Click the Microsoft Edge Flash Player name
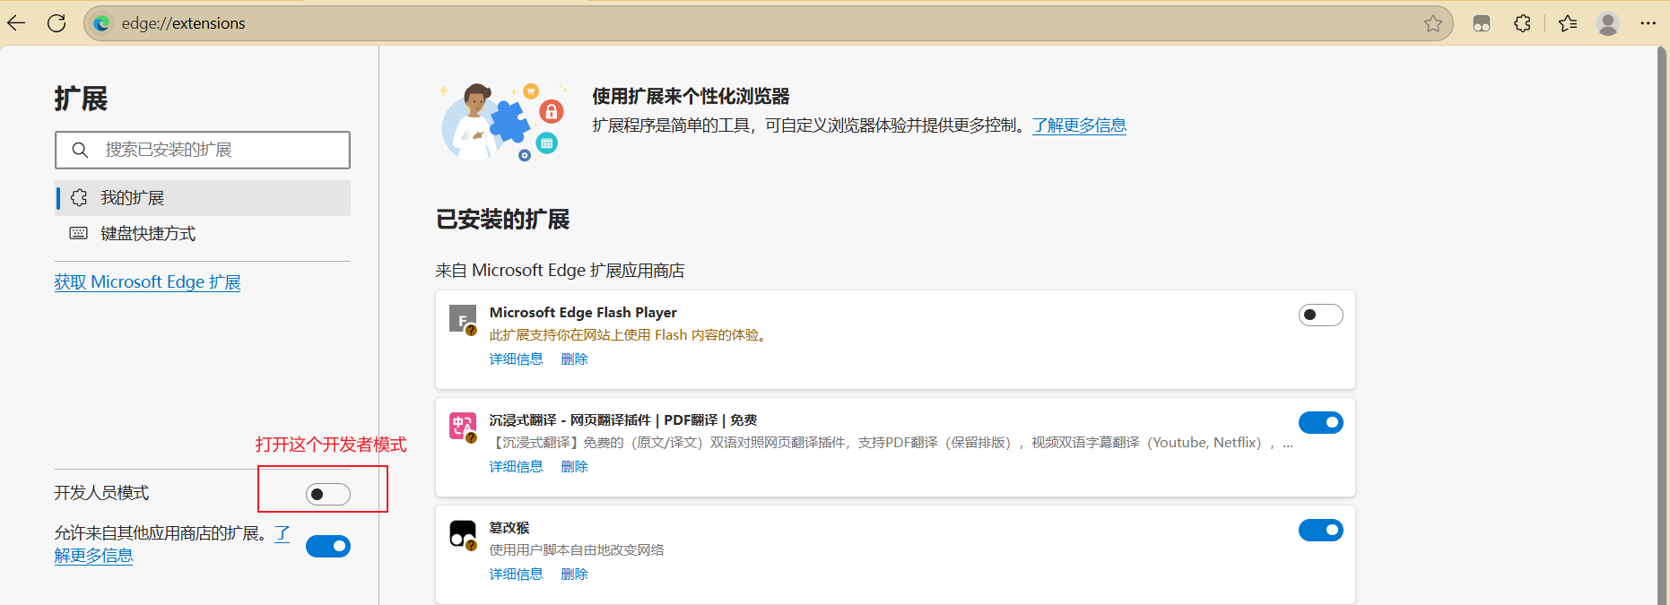This screenshot has width=1670, height=605. click(x=583, y=312)
